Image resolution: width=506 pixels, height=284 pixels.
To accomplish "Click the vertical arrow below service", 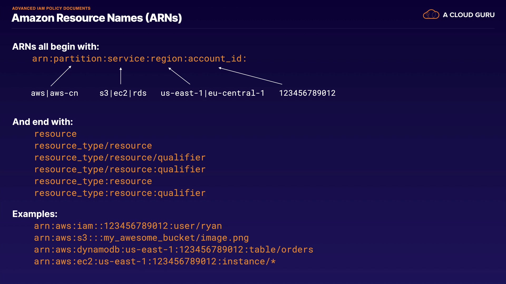I will (121, 76).
